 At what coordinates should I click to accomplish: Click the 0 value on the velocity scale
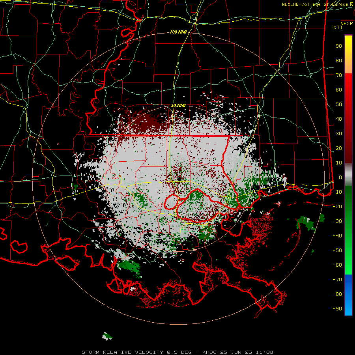pos(340,177)
